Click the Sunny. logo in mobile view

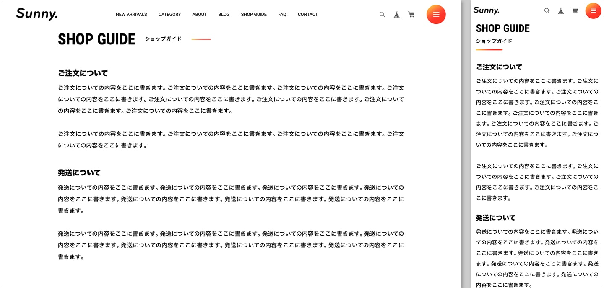point(487,10)
